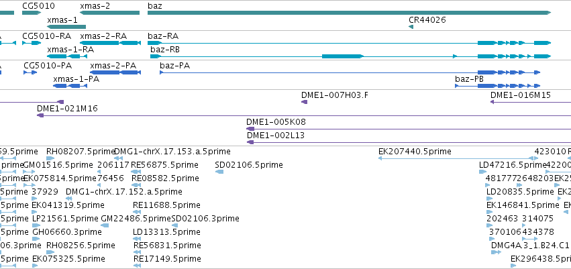Select the baz gene bar

(x=349, y=13)
